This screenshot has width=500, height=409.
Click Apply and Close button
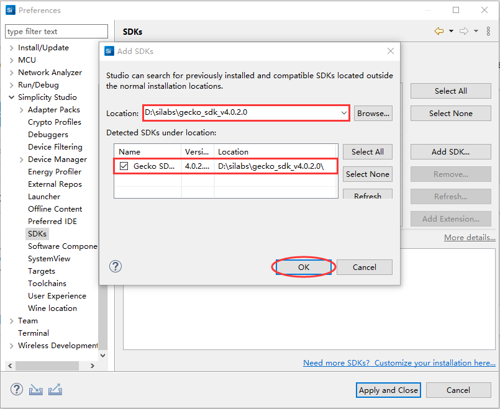(x=388, y=390)
